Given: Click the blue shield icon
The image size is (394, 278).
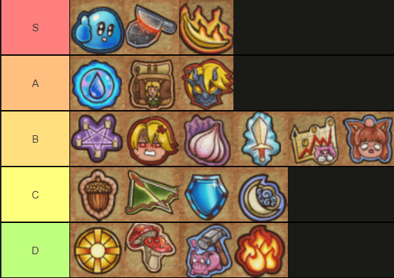Looking at the screenshot, I should pos(206,194).
